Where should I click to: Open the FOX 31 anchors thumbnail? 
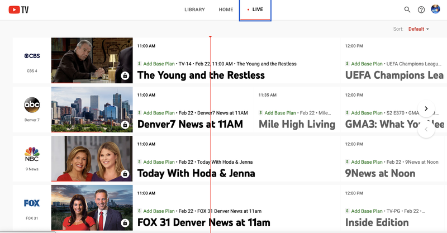coord(92,208)
